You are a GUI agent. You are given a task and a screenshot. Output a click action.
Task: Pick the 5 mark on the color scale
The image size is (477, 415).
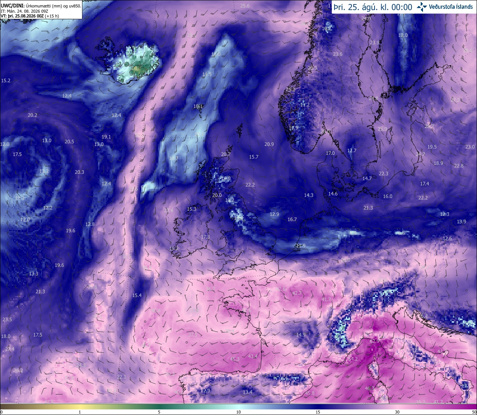(x=159, y=412)
